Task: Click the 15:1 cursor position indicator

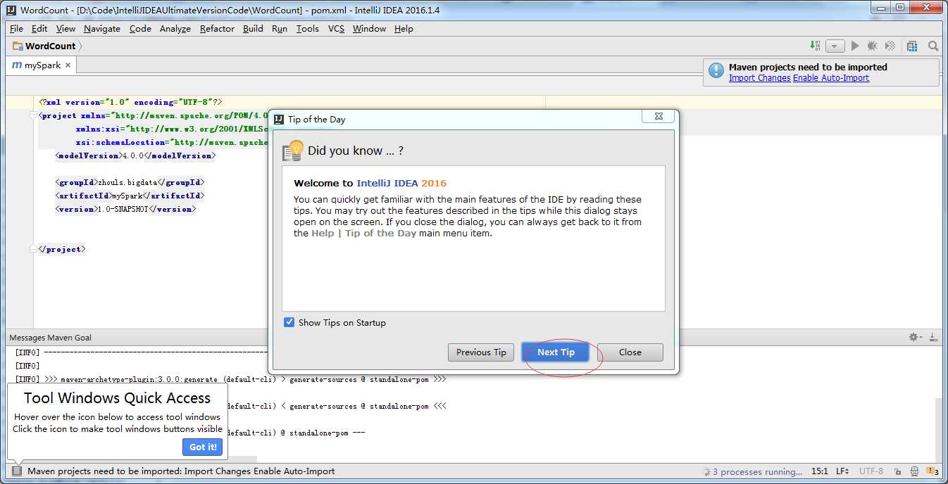Action: coord(819,471)
